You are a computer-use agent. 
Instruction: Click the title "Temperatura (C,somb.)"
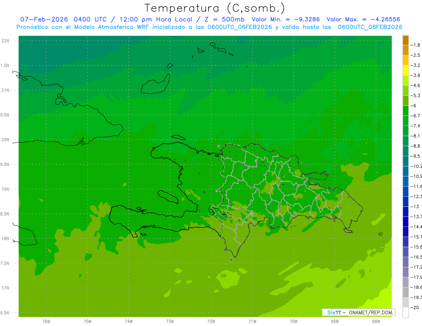215,8
